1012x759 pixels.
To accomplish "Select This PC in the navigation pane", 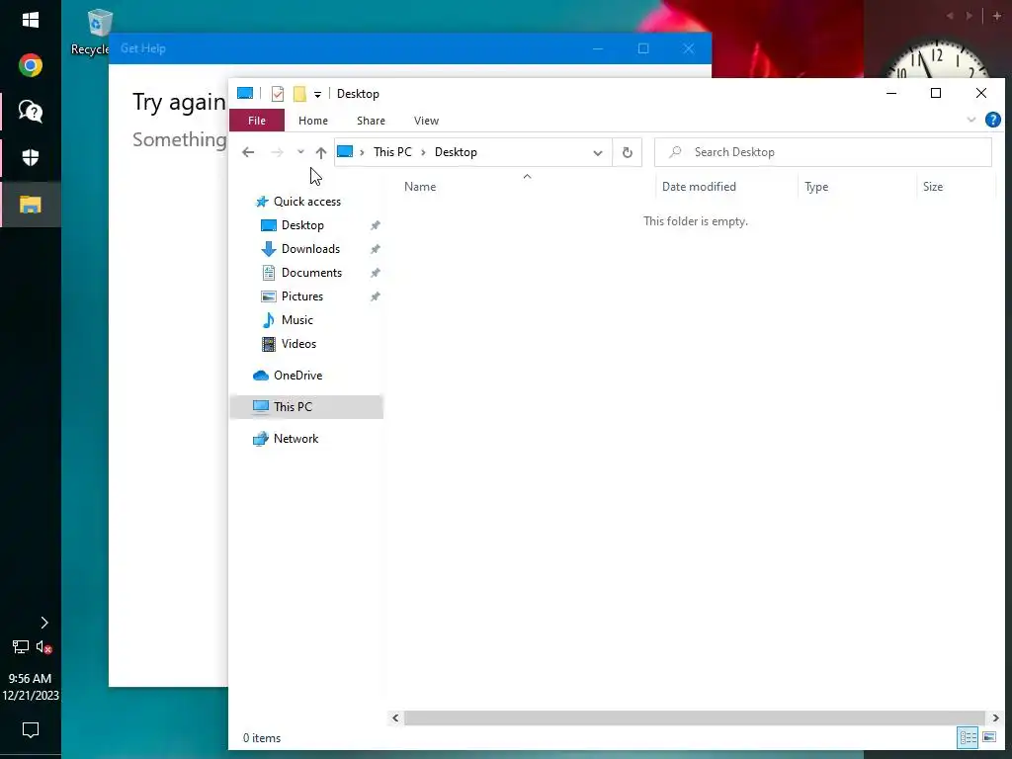I will (x=306, y=406).
